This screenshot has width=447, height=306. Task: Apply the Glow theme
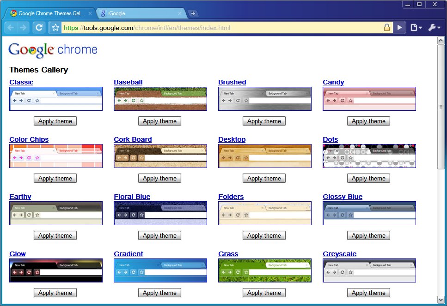coord(55,293)
